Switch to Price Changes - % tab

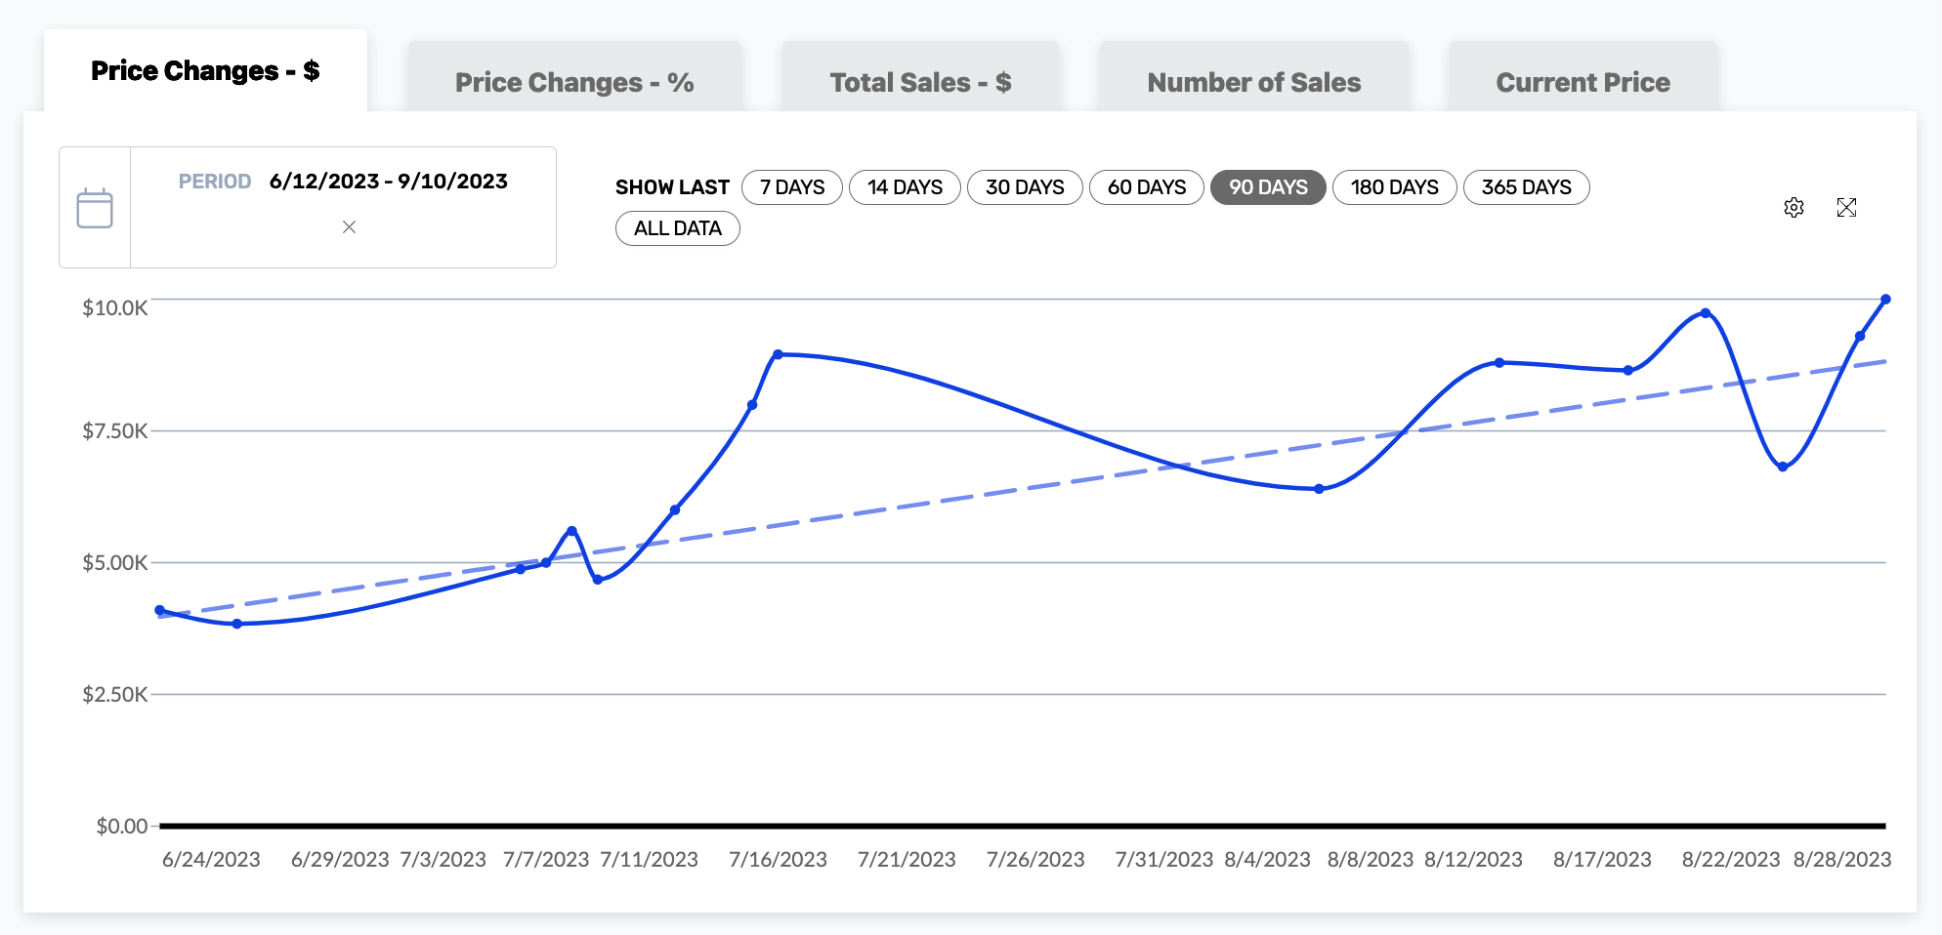coord(574,82)
